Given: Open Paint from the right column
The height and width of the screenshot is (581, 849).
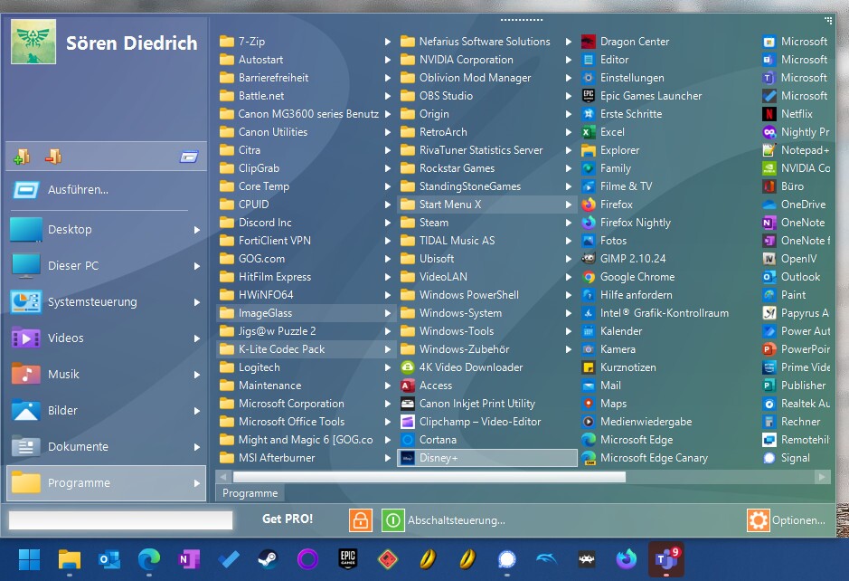Looking at the screenshot, I should click(797, 294).
